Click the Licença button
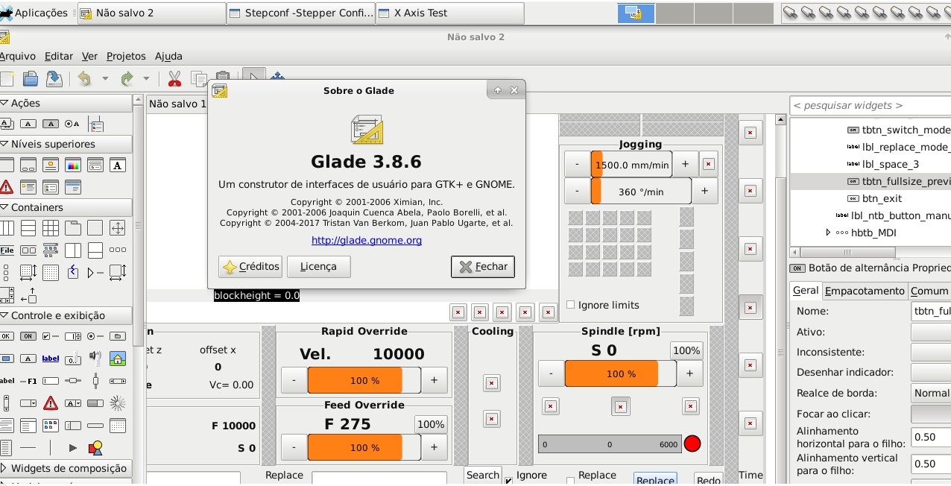 pyautogui.click(x=318, y=267)
